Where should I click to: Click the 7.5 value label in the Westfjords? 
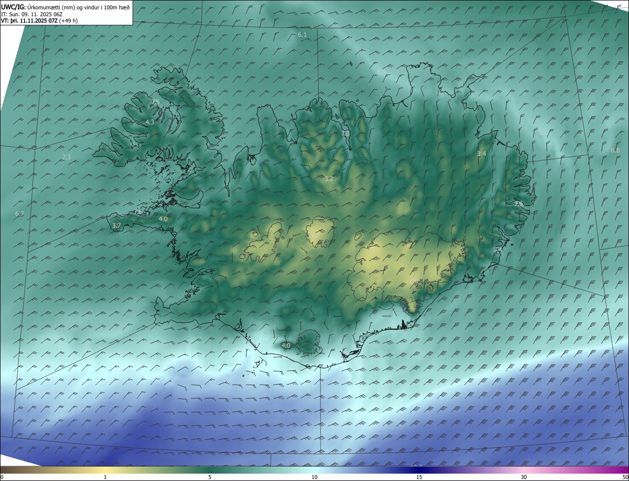click(x=155, y=102)
